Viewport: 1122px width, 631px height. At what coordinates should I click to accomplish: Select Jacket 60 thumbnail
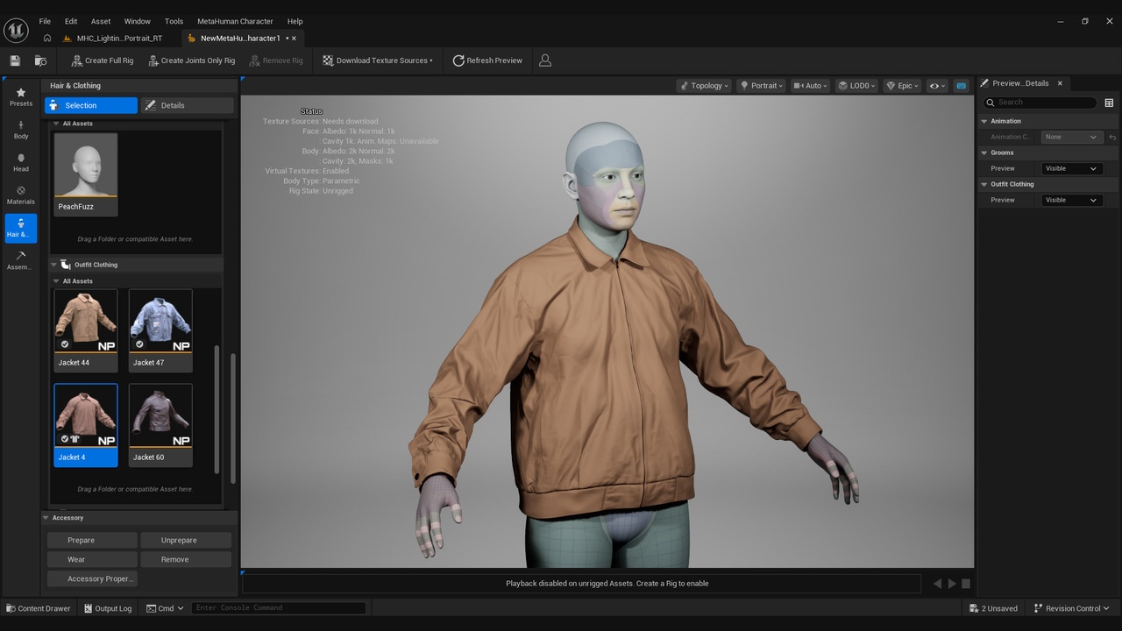point(160,425)
